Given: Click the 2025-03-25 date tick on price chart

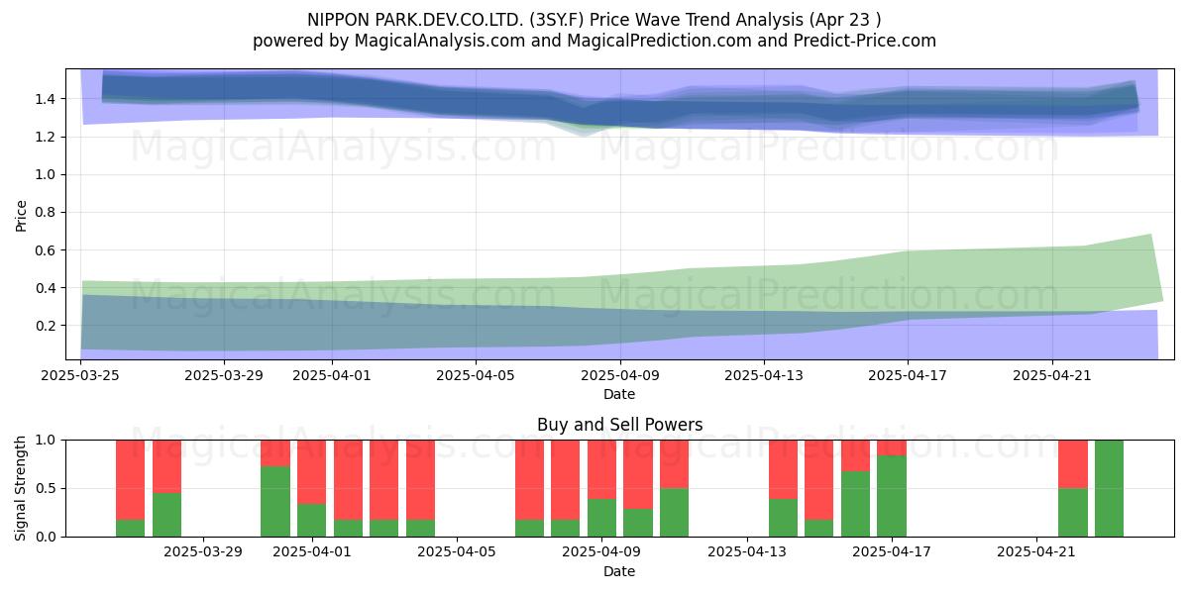Looking at the screenshot, I should point(80,375).
